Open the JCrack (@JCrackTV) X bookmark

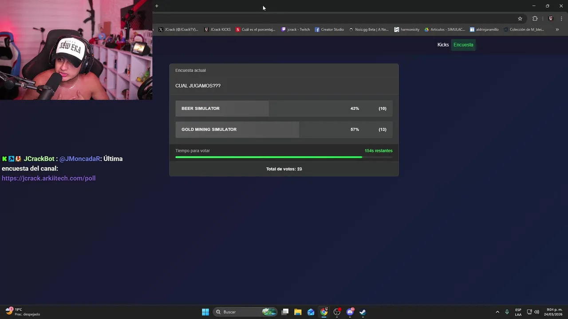178,30
